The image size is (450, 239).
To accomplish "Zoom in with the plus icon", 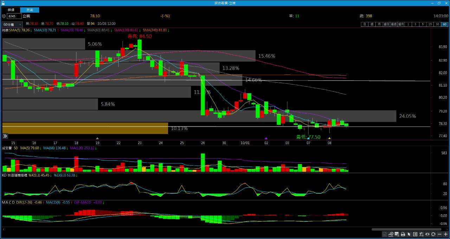I will 445,234.
